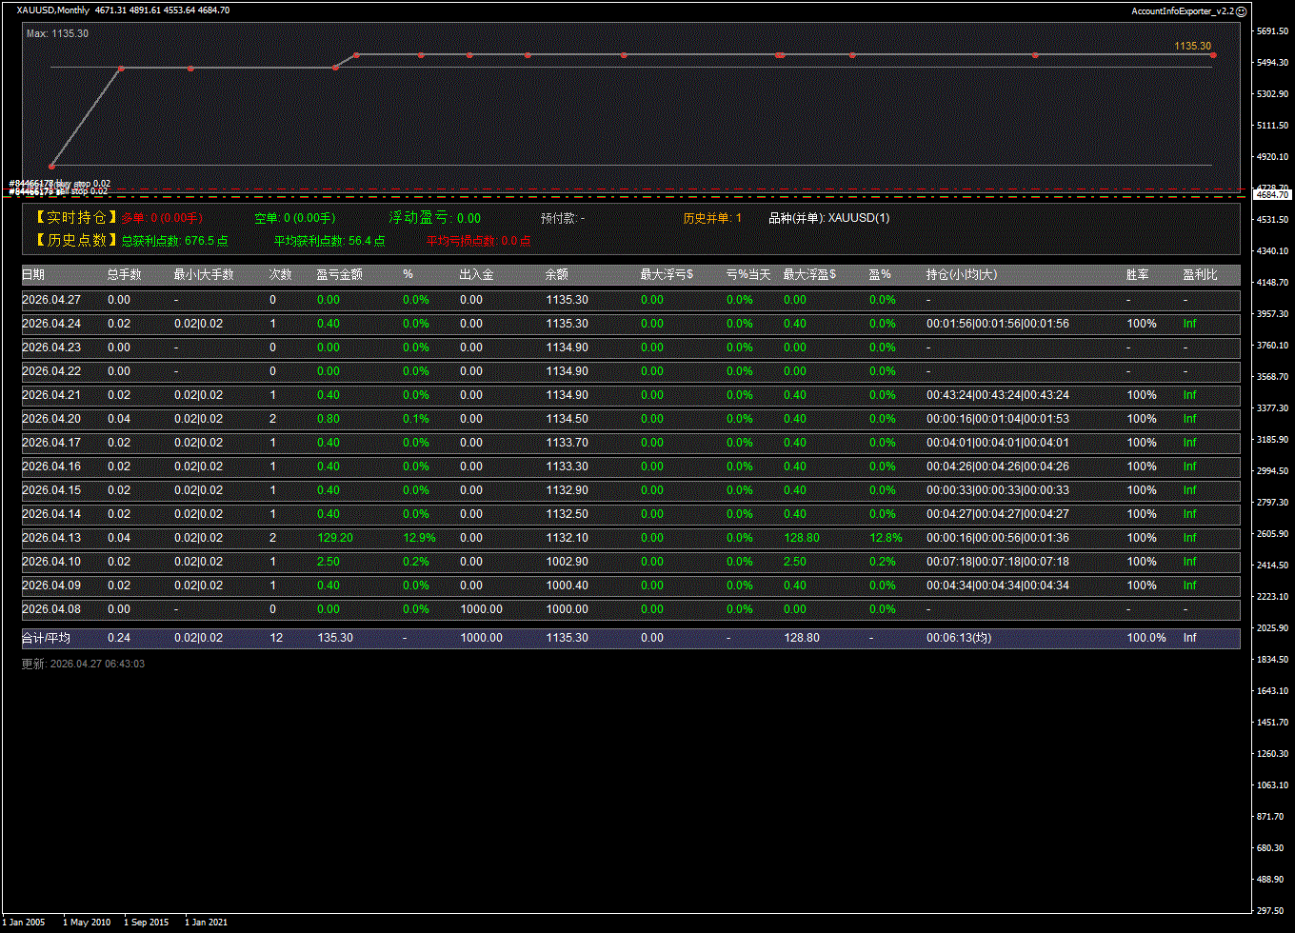Click the first red equity curve point

click(51, 167)
